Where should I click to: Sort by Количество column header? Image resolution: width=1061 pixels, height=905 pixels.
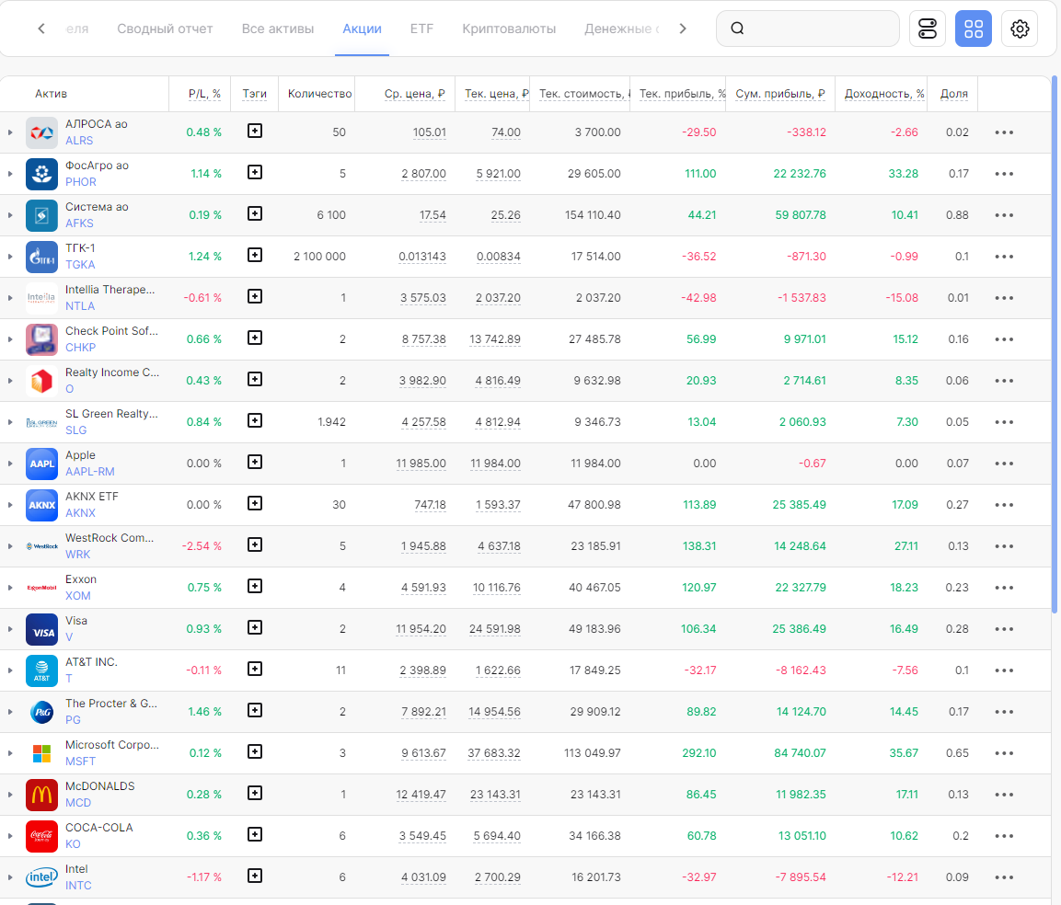(319, 93)
